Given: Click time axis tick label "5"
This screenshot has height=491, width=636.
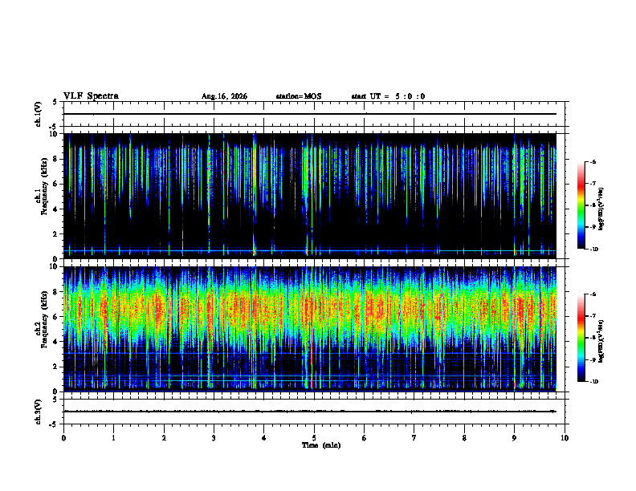Looking at the screenshot, I should point(314,438).
